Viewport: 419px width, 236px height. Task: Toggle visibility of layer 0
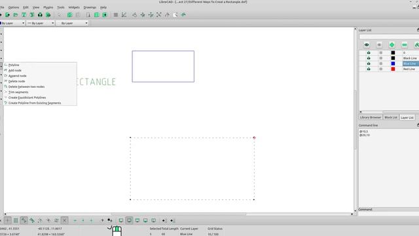369,52
